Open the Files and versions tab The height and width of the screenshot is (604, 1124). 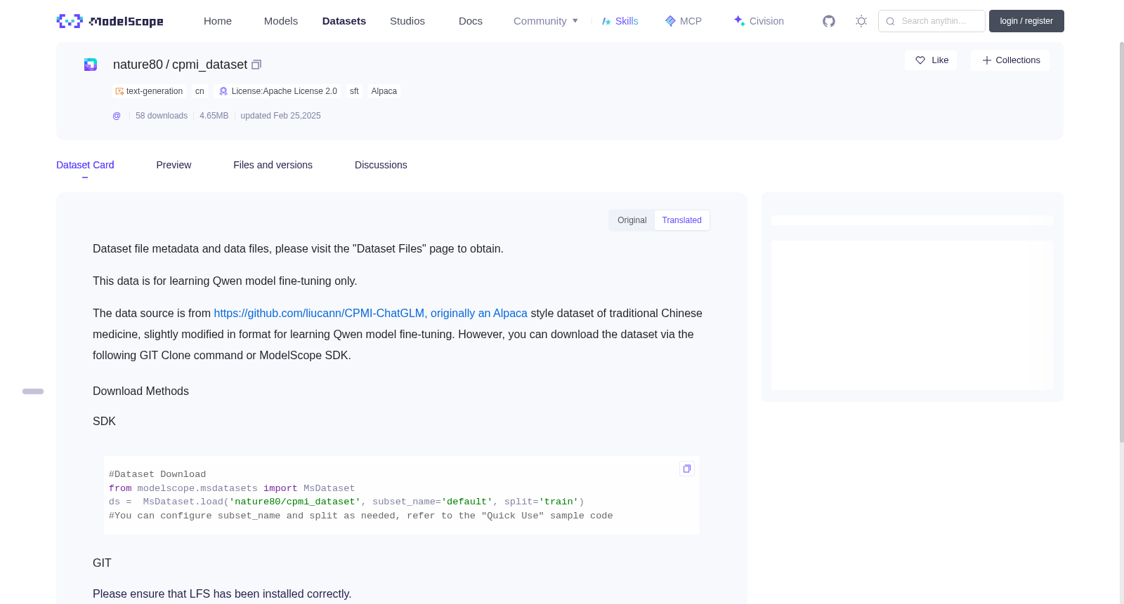pos(273,165)
